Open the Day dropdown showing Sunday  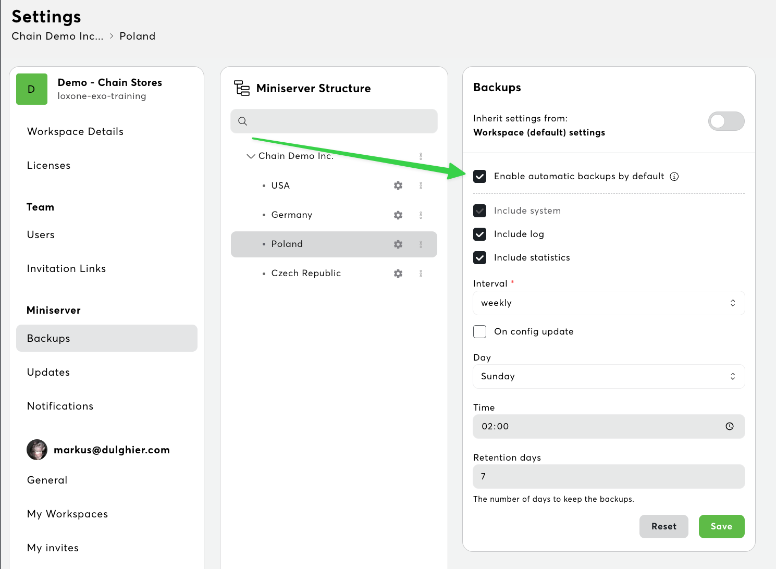pyautogui.click(x=608, y=377)
